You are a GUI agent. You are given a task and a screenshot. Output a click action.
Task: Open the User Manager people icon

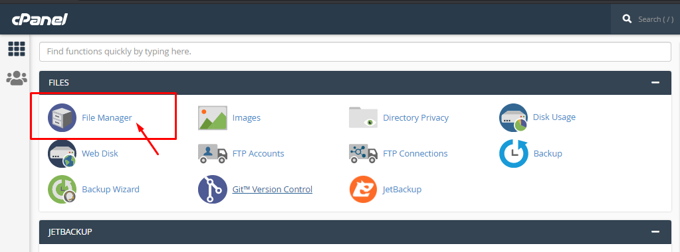[x=17, y=78]
